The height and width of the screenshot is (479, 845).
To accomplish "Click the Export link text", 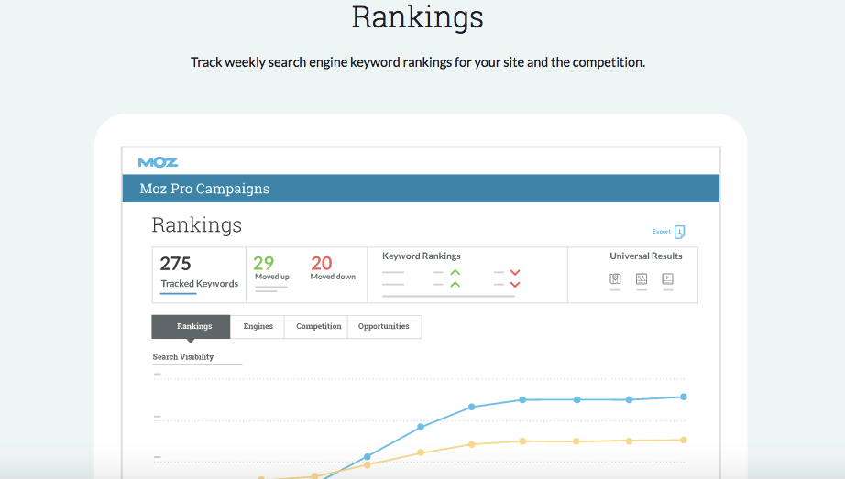I will pos(661,232).
